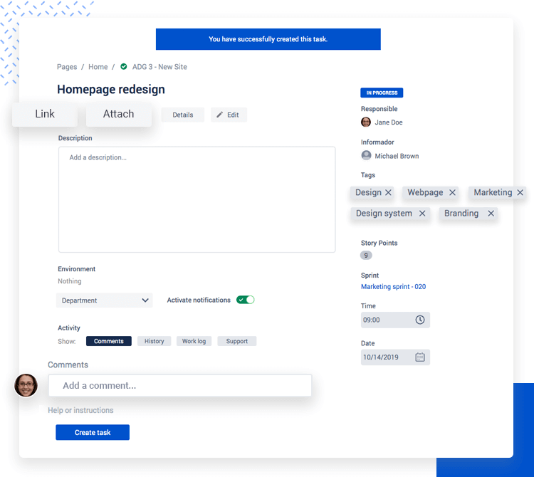Viewport: 534px width, 477px height.
Task: Switch to the Support activity tab
Action: coord(236,341)
